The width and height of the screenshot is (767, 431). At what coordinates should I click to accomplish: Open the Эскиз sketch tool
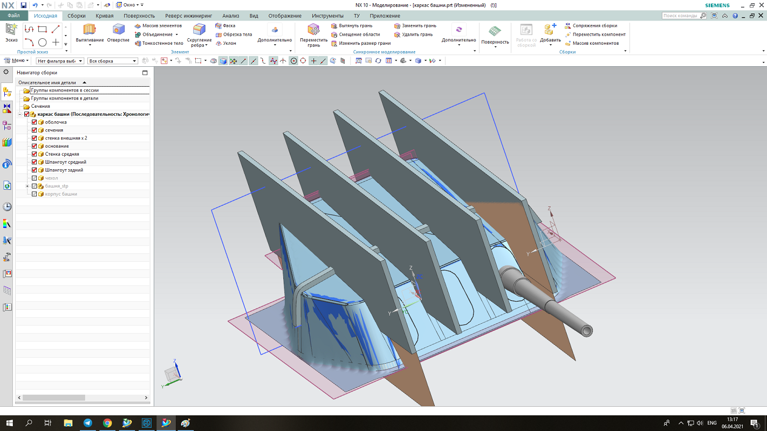tap(11, 30)
